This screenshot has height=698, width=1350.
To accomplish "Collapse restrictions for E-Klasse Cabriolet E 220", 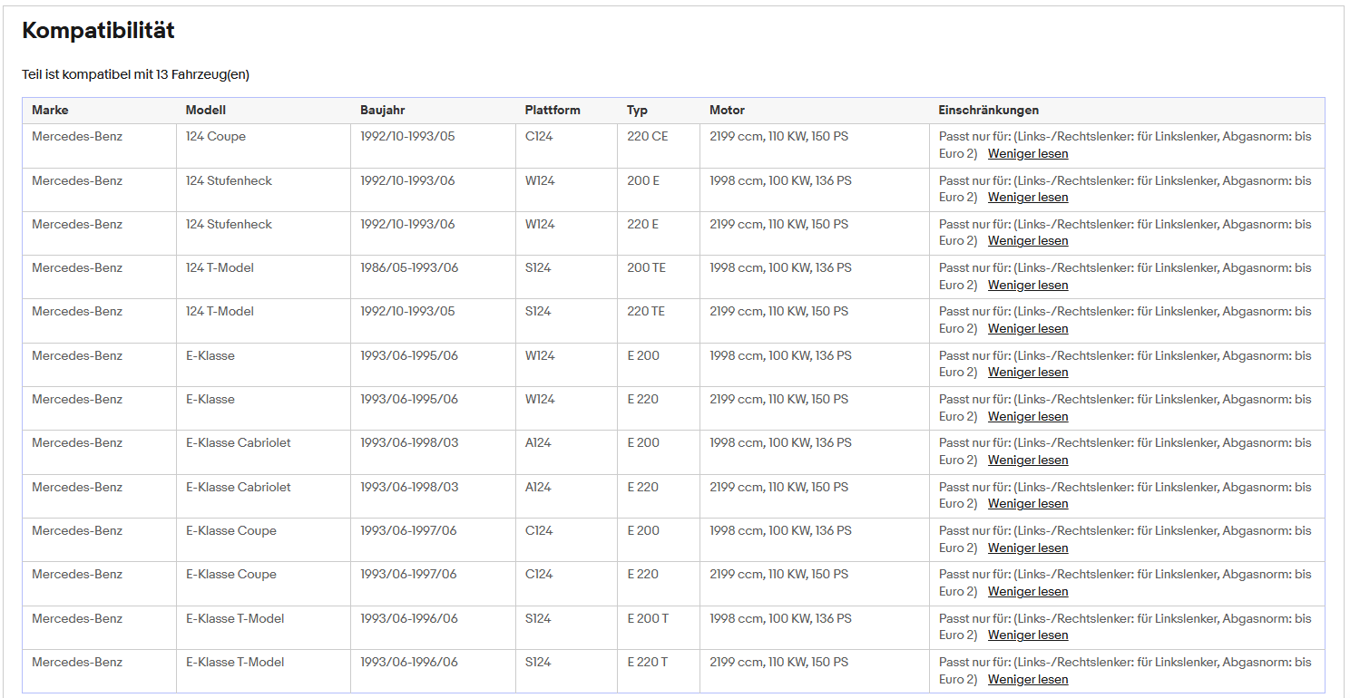I will point(1028,503).
